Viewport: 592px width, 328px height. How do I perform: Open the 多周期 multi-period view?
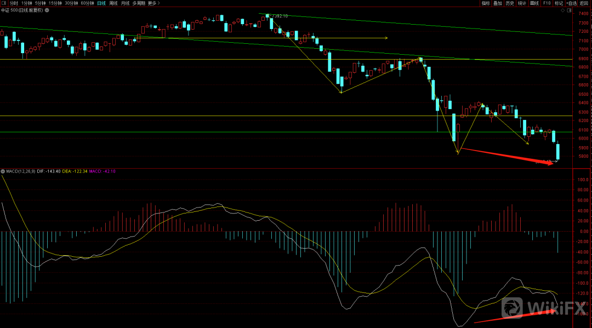tap(139, 3)
